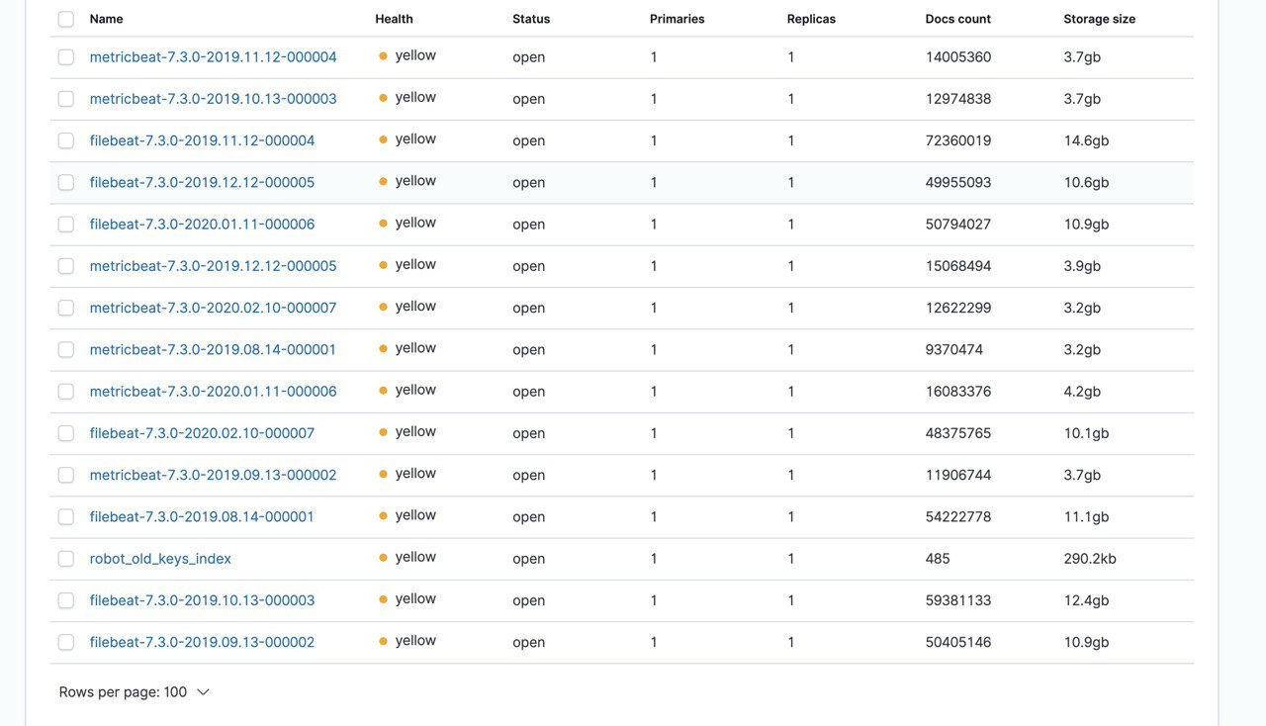Check the filebeat-7.3.0-2020.02.10-000007 row checkbox
The image size is (1266, 726).
click(66, 433)
